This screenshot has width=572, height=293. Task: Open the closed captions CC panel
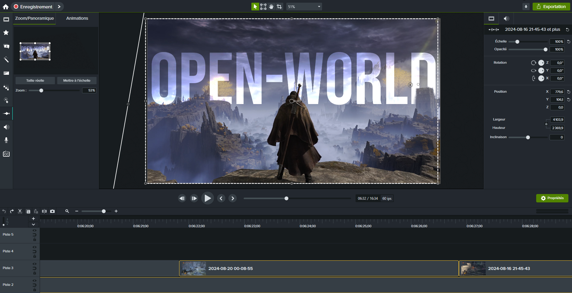[x=6, y=154]
